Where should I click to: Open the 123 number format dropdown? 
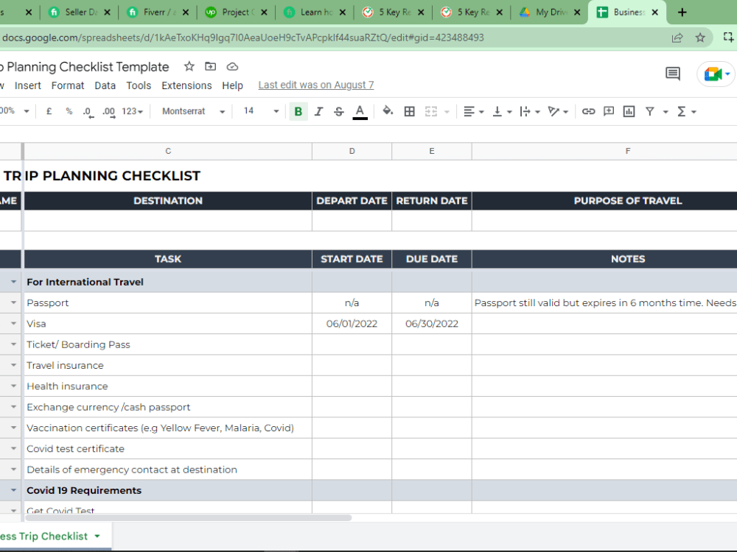coord(132,111)
